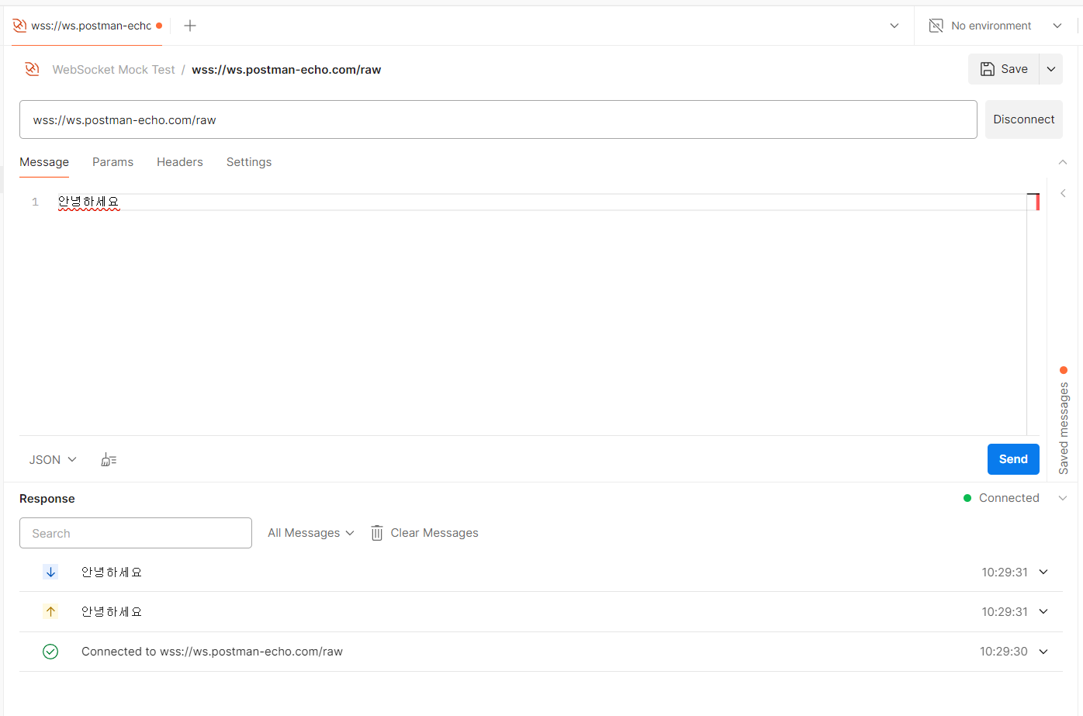This screenshot has width=1083, height=716.
Task: Open the tab list chevron in the tab bar
Action: tap(894, 26)
